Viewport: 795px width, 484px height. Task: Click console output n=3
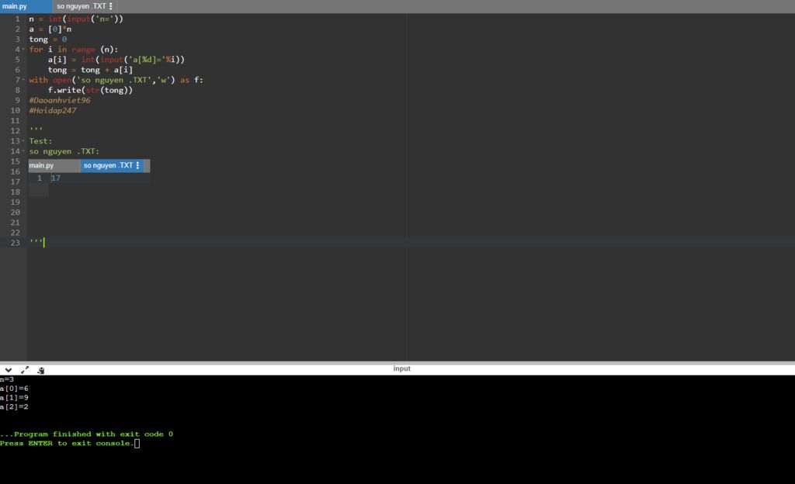pyautogui.click(x=7, y=379)
